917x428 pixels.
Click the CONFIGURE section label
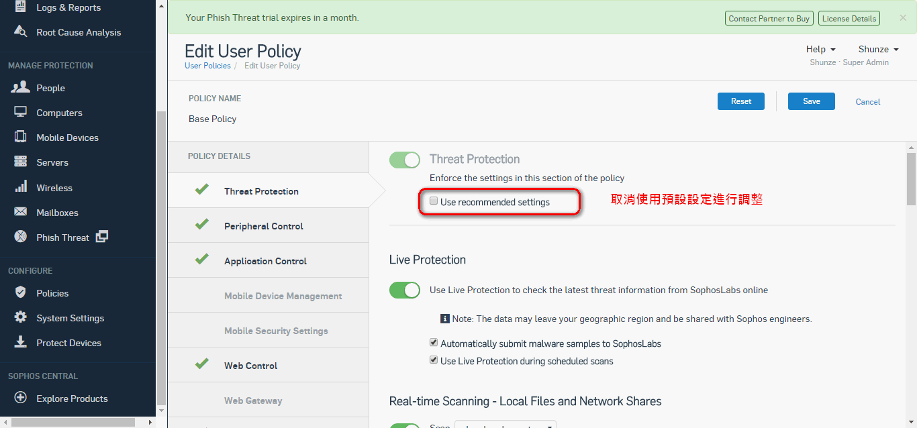30,271
